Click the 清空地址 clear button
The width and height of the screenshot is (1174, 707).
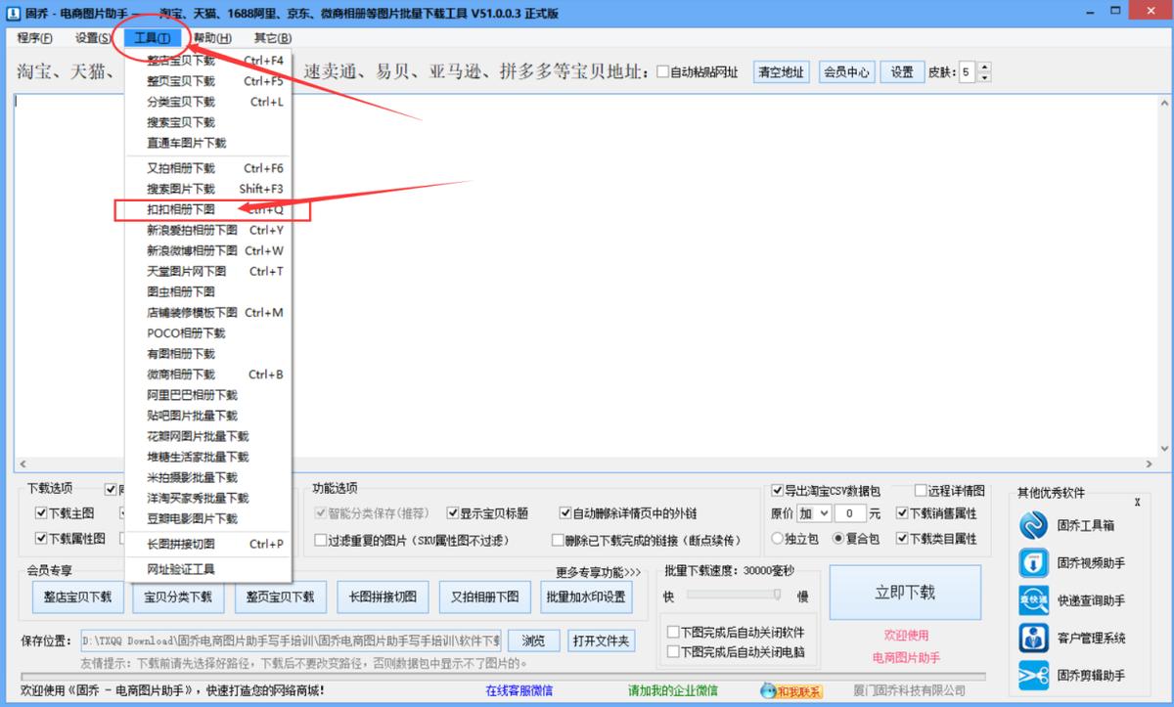pos(781,72)
